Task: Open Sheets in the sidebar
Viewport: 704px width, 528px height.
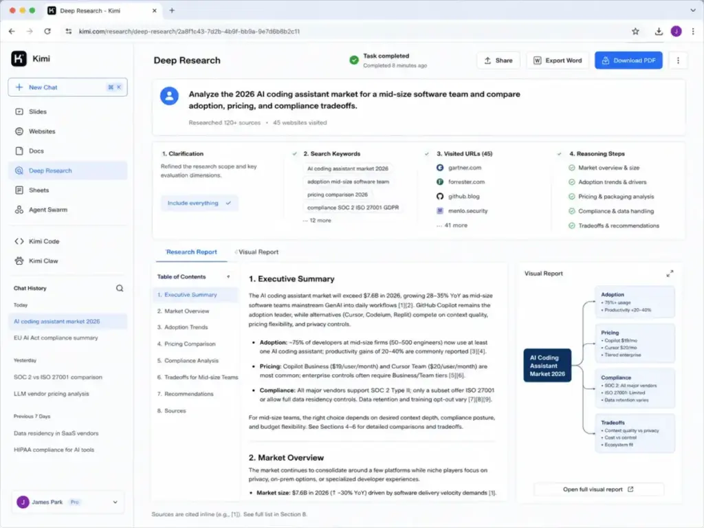Action: tap(67, 190)
